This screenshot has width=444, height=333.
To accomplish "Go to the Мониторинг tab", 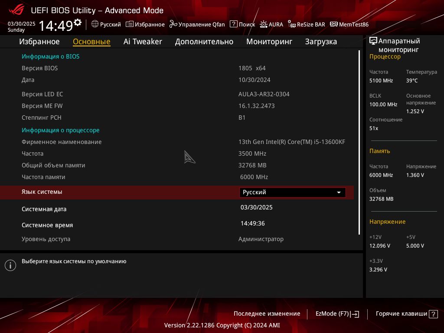I will coord(269,42).
